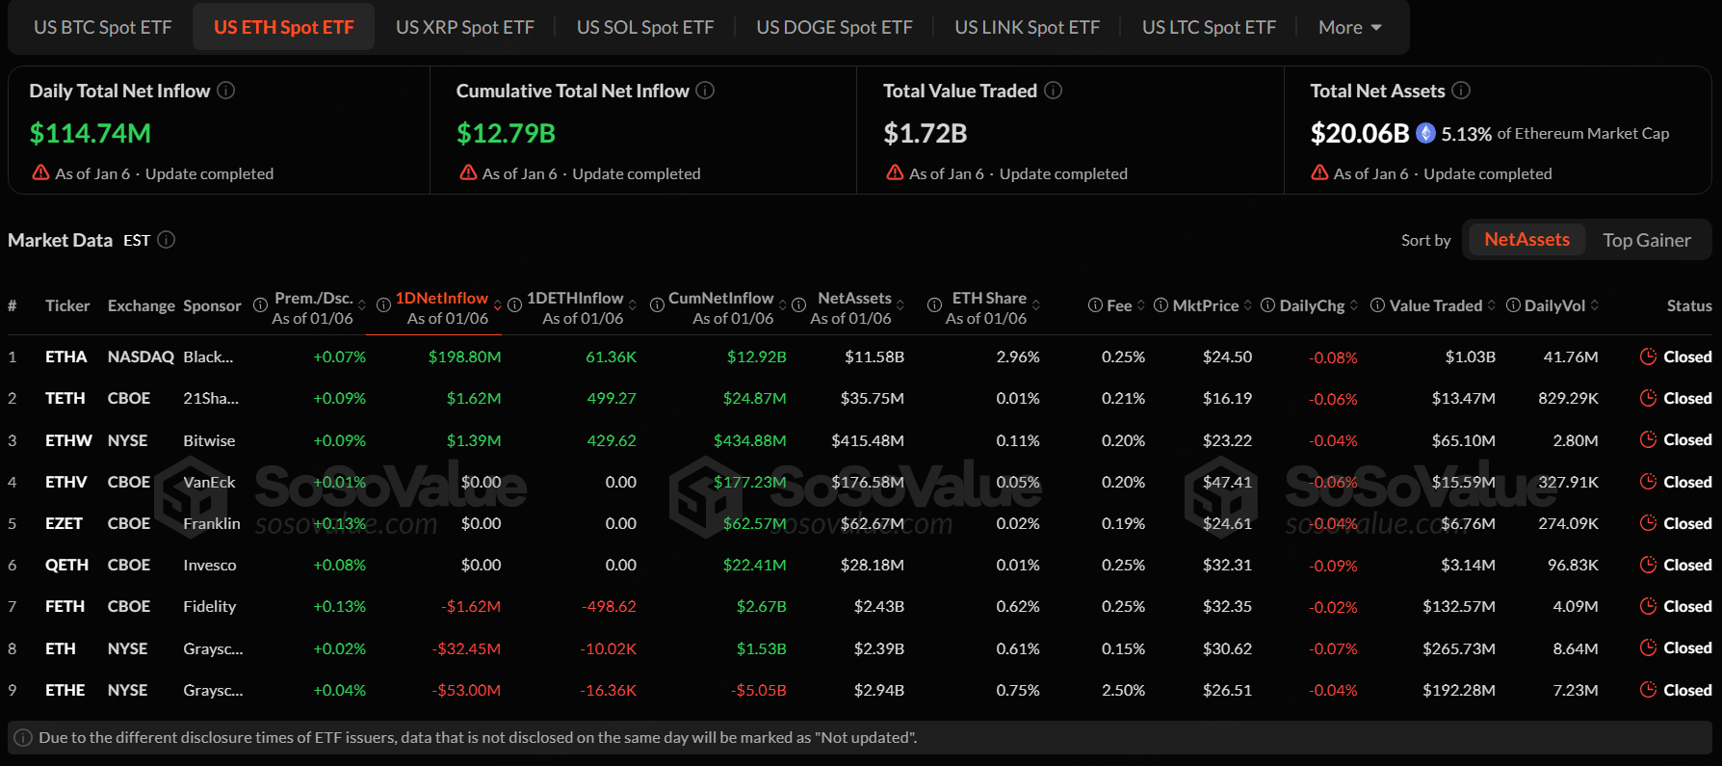Open the ETHA ticker link
The width and height of the screenshot is (1722, 766).
[66, 357]
